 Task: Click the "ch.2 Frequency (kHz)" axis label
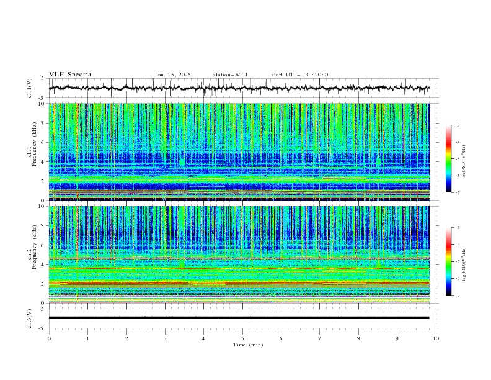click(32, 247)
